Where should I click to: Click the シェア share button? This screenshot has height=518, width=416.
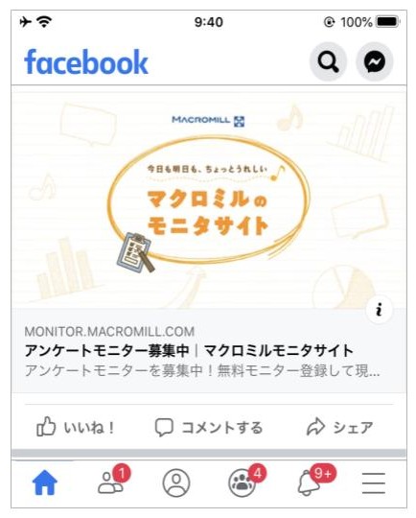point(339,427)
